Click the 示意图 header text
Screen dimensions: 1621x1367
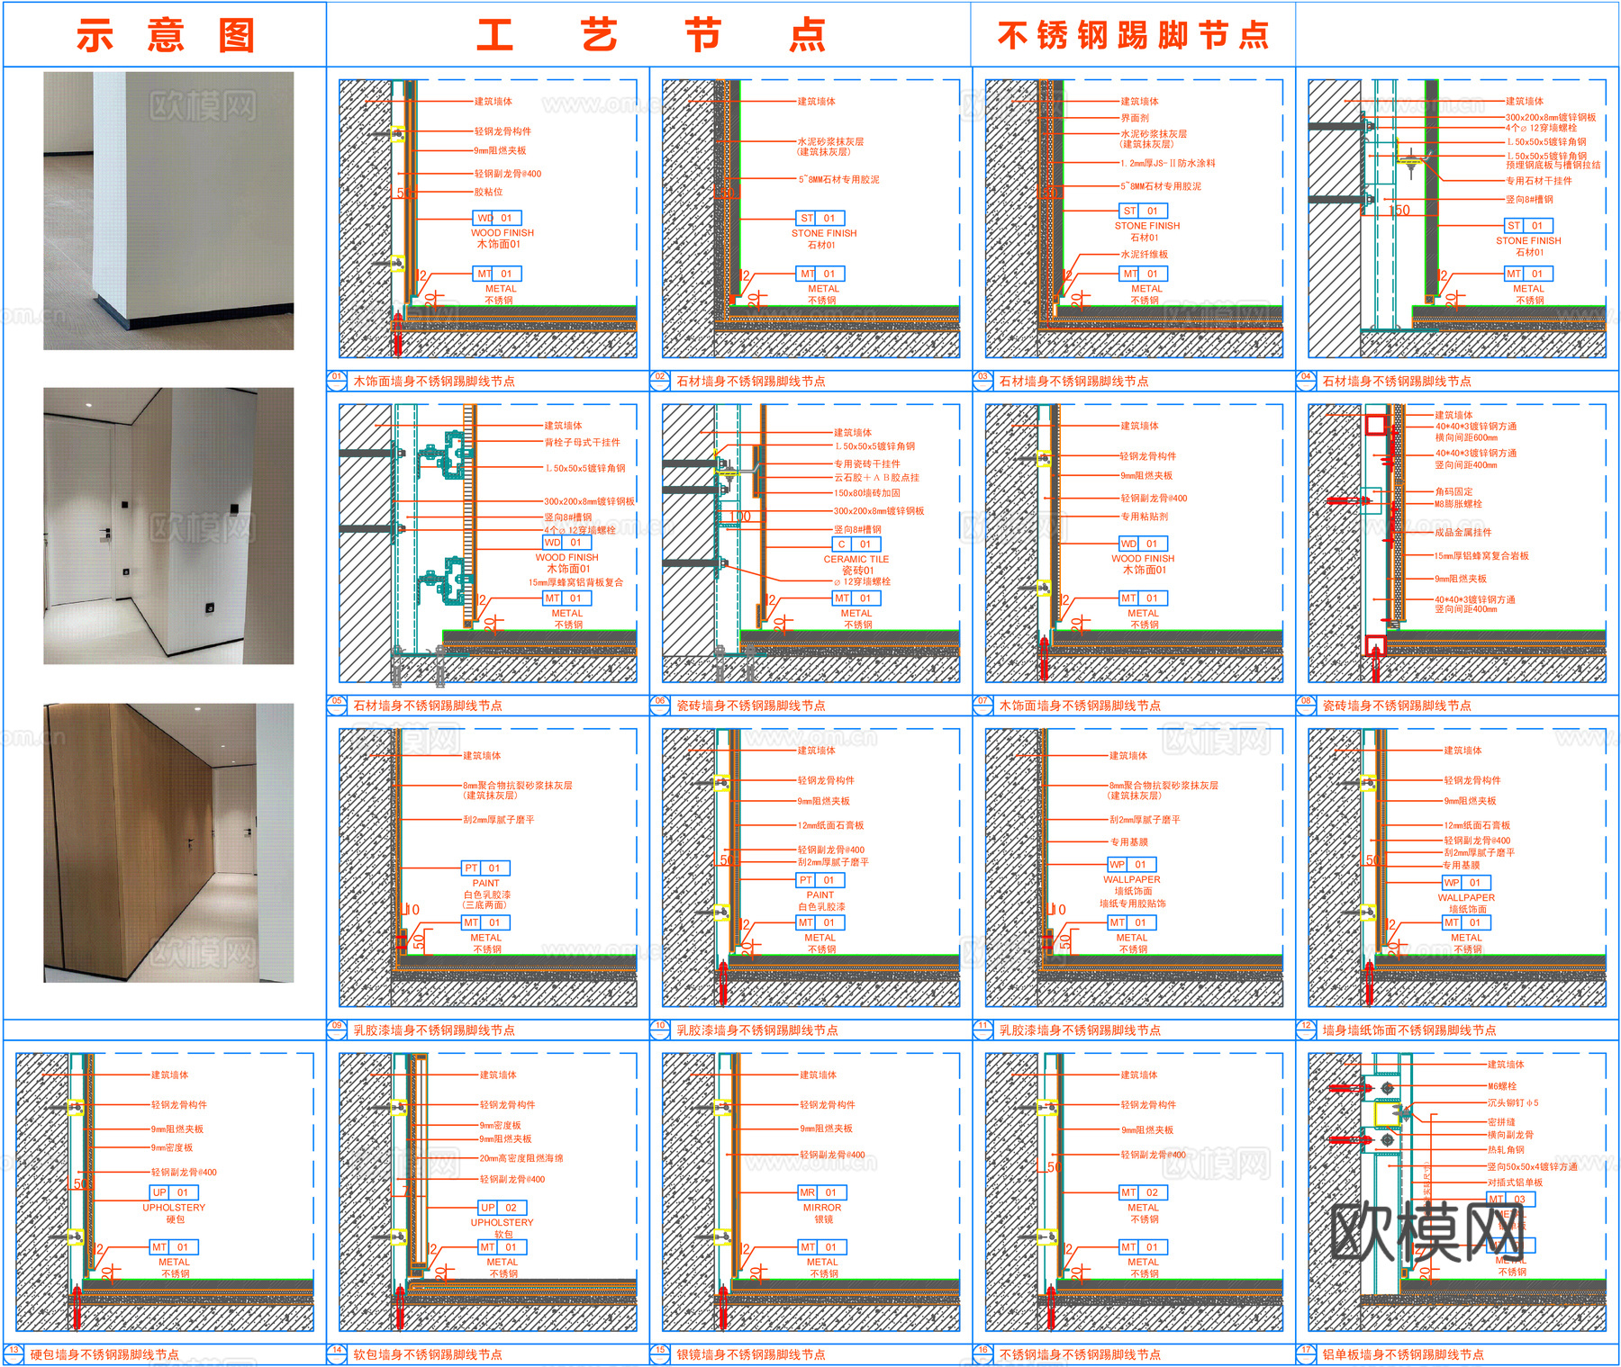[166, 35]
